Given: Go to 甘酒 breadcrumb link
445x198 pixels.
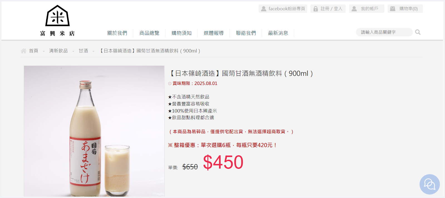Looking at the screenshot, I should coord(83,51).
